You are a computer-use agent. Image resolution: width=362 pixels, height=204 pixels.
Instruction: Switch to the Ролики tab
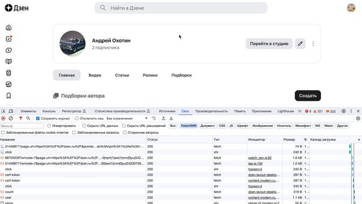(x=150, y=75)
